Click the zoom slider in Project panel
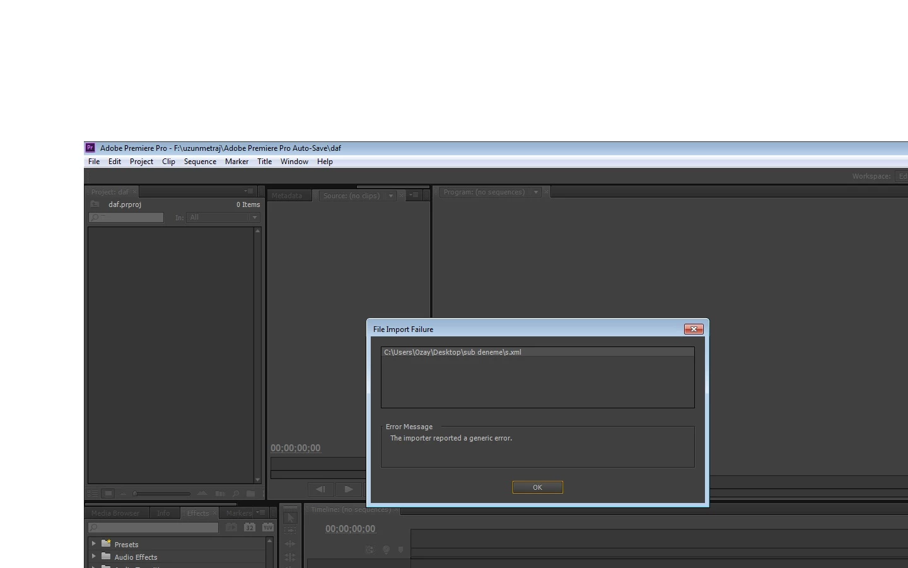 162,494
